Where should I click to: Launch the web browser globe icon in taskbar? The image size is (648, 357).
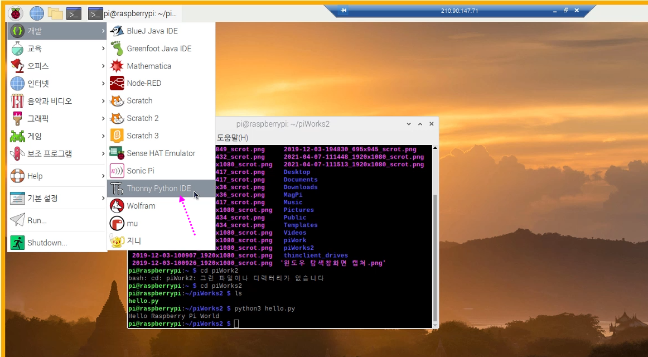coord(37,13)
